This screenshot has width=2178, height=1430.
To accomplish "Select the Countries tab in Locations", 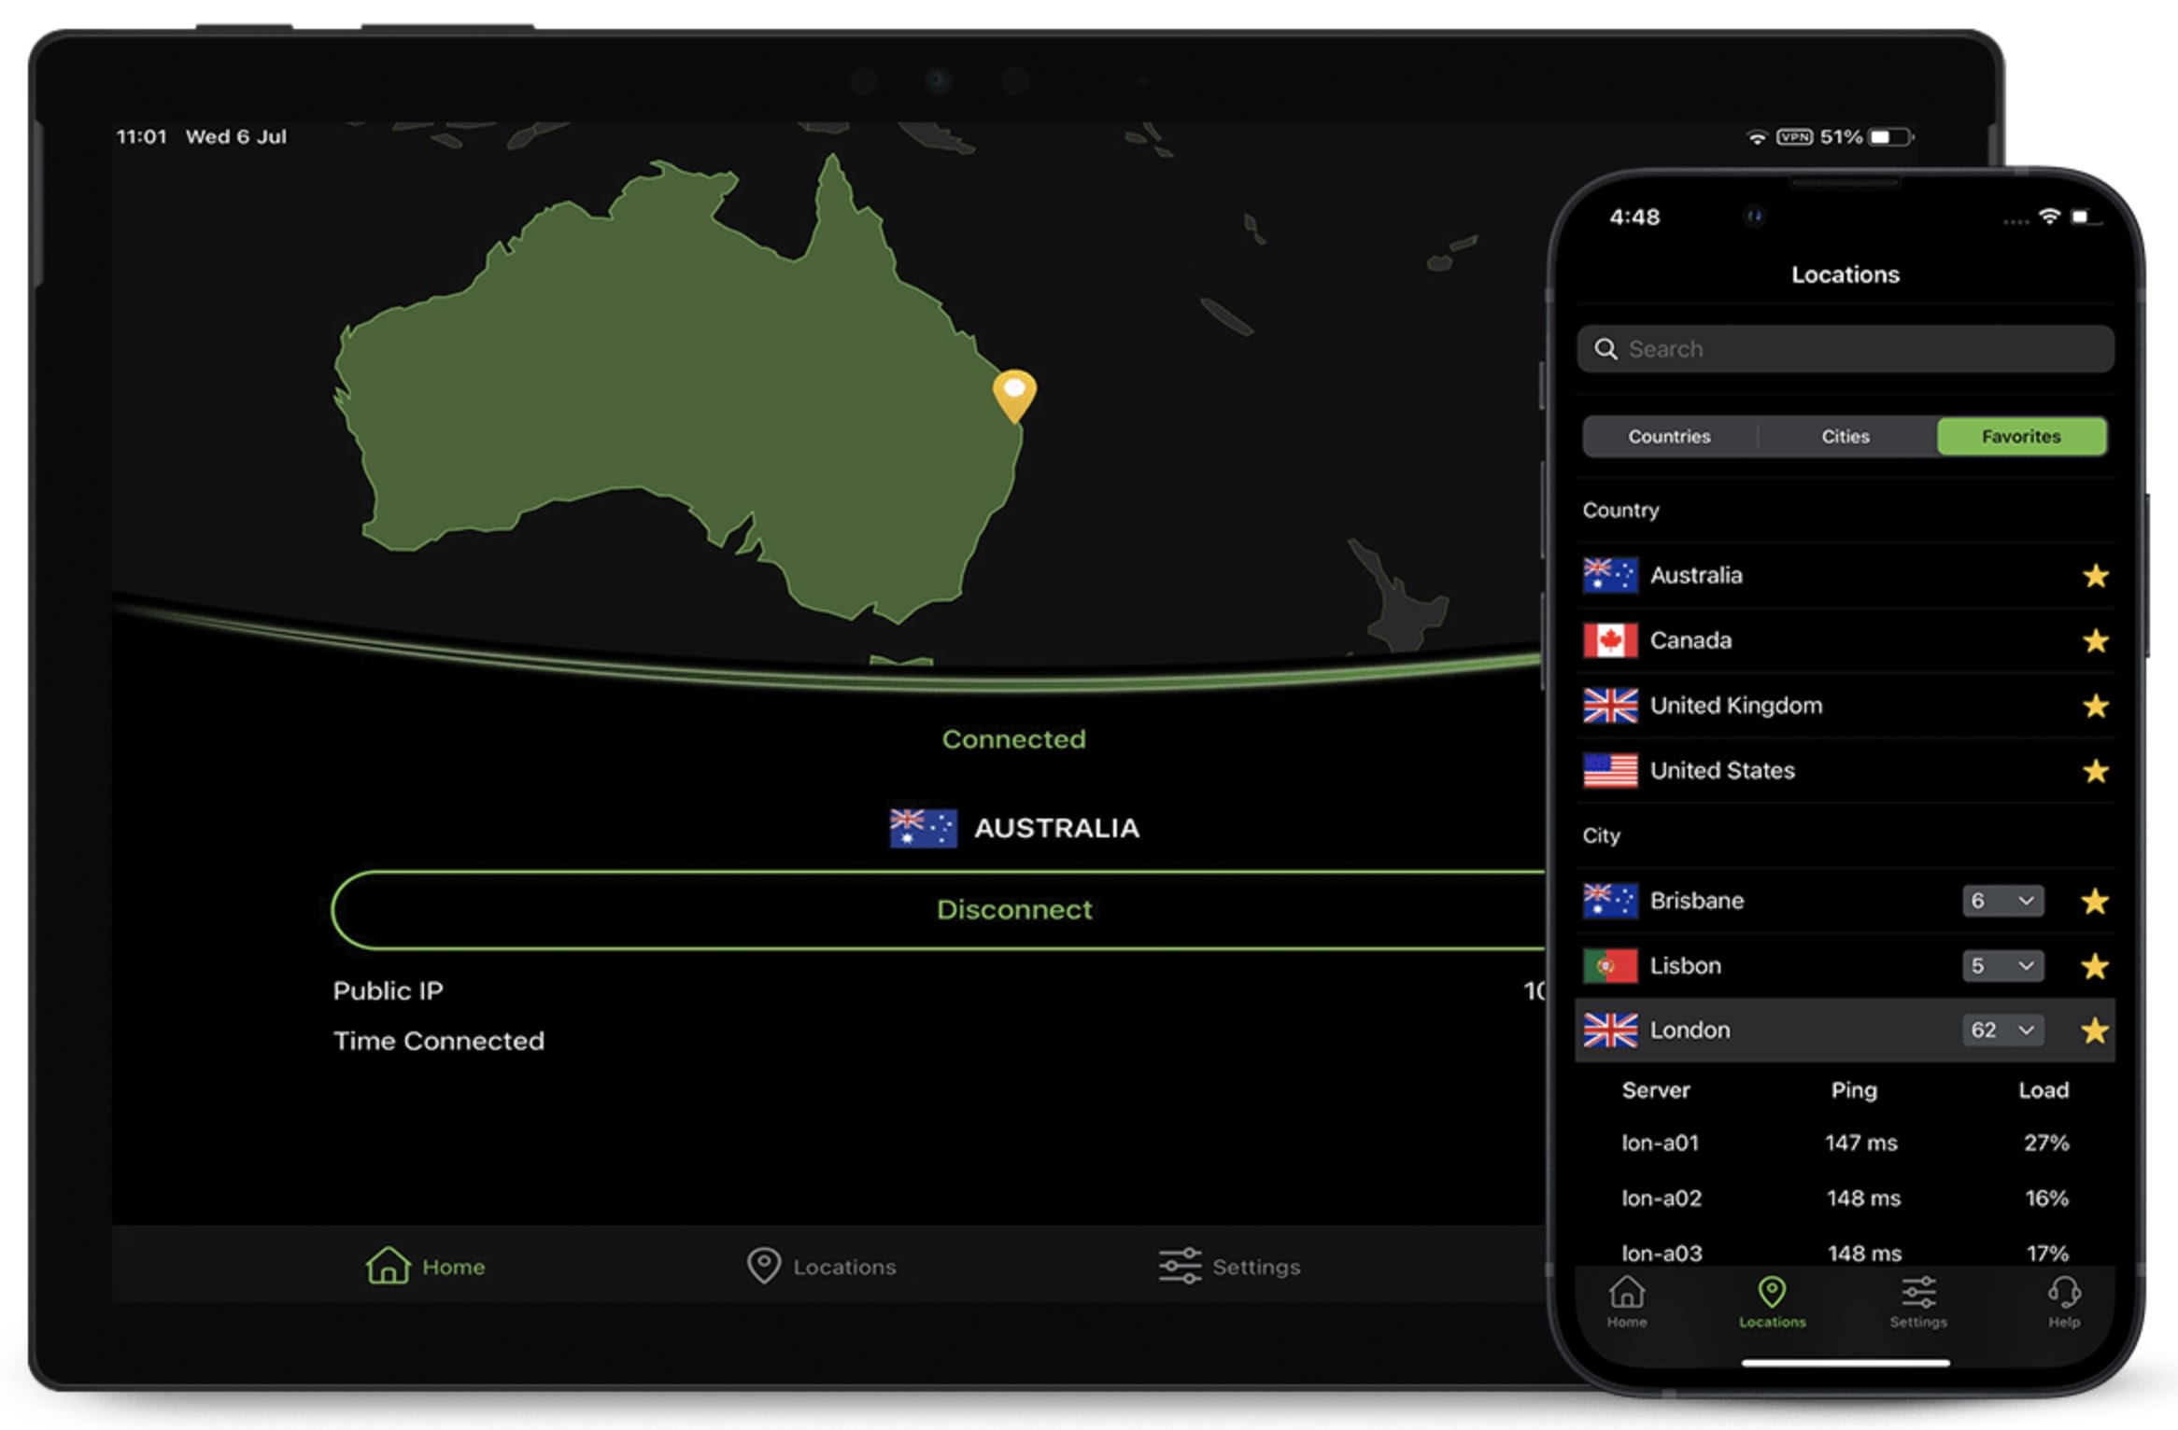I will coord(1667,432).
